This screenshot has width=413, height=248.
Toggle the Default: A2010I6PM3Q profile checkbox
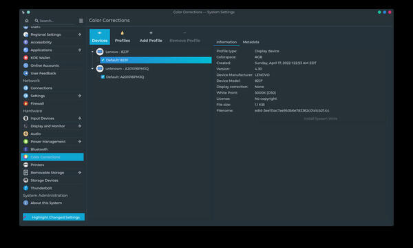(x=103, y=77)
